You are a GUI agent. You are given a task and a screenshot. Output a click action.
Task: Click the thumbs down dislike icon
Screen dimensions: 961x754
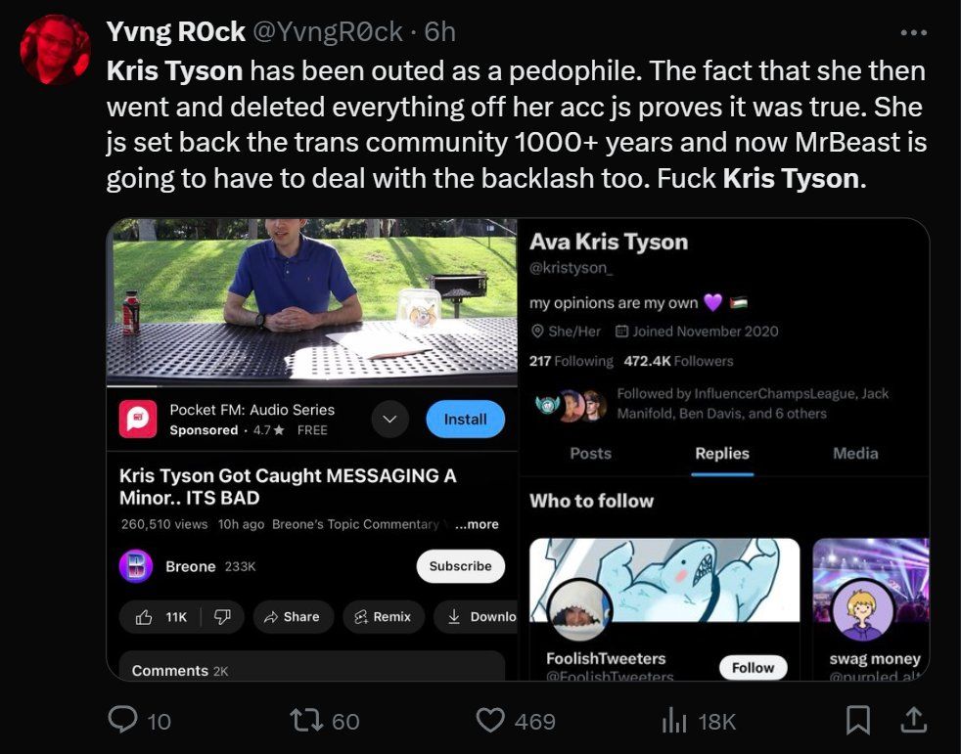223,617
